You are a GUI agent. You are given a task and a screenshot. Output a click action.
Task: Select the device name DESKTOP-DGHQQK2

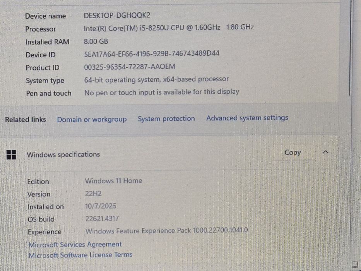tap(117, 15)
